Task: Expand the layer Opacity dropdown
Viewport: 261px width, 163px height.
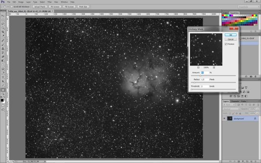Action: pyautogui.click(x=258, y=109)
